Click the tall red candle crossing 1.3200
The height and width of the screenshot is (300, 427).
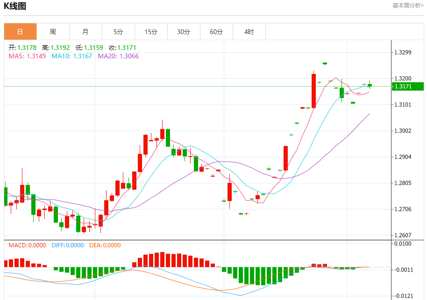[314, 91]
